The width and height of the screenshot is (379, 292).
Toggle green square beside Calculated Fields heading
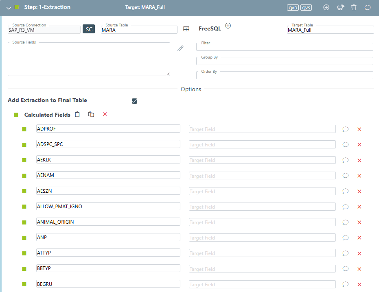pos(16,115)
